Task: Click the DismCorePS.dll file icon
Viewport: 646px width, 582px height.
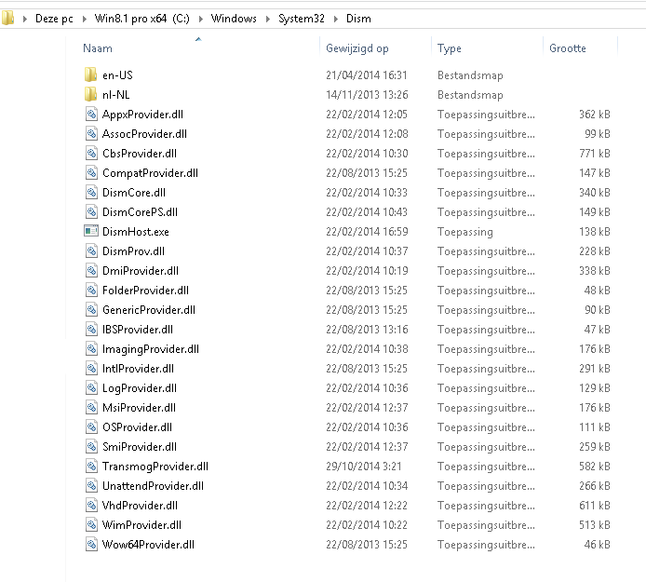Action: tap(91, 212)
